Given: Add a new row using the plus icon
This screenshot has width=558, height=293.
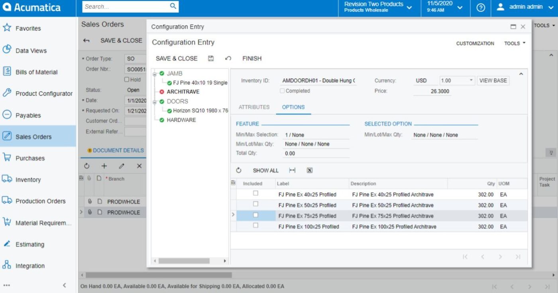Looking at the screenshot, I should coord(104,166).
